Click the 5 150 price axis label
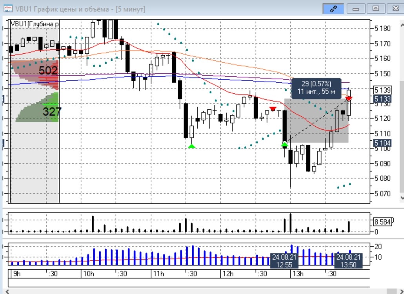404x294 pixels. pyautogui.click(x=382, y=74)
